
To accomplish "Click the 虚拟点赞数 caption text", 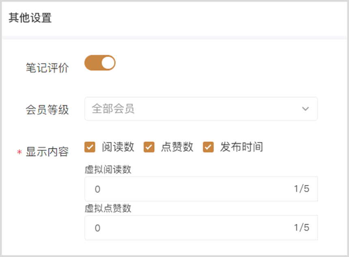I will [x=108, y=208].
